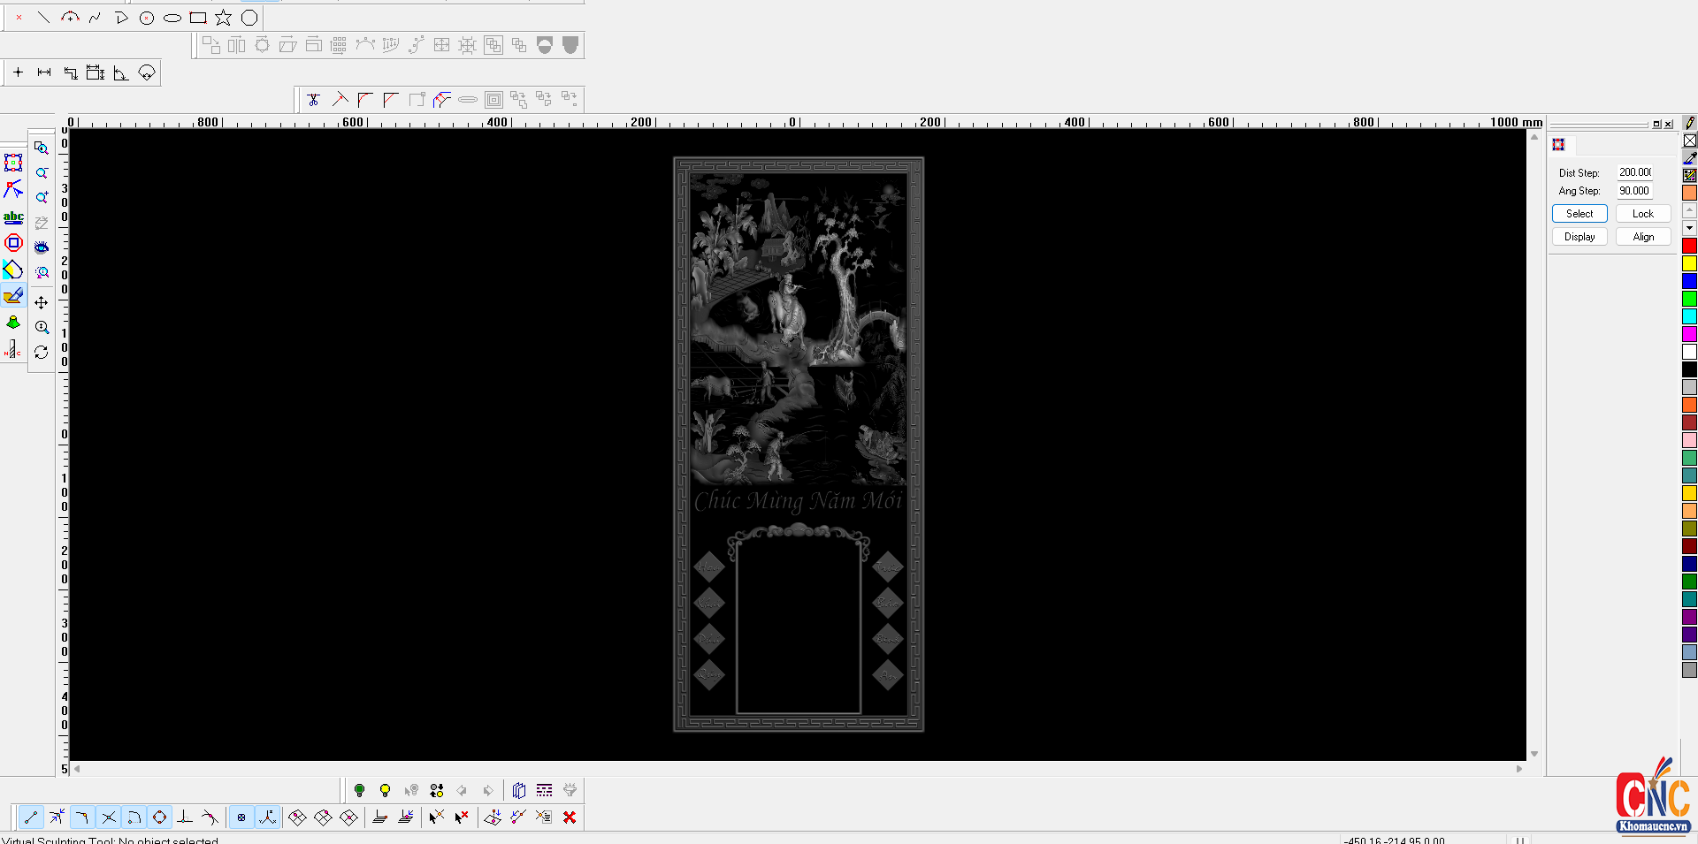
Task: Expand the color palette down arrow
Action: point(1689,228)
